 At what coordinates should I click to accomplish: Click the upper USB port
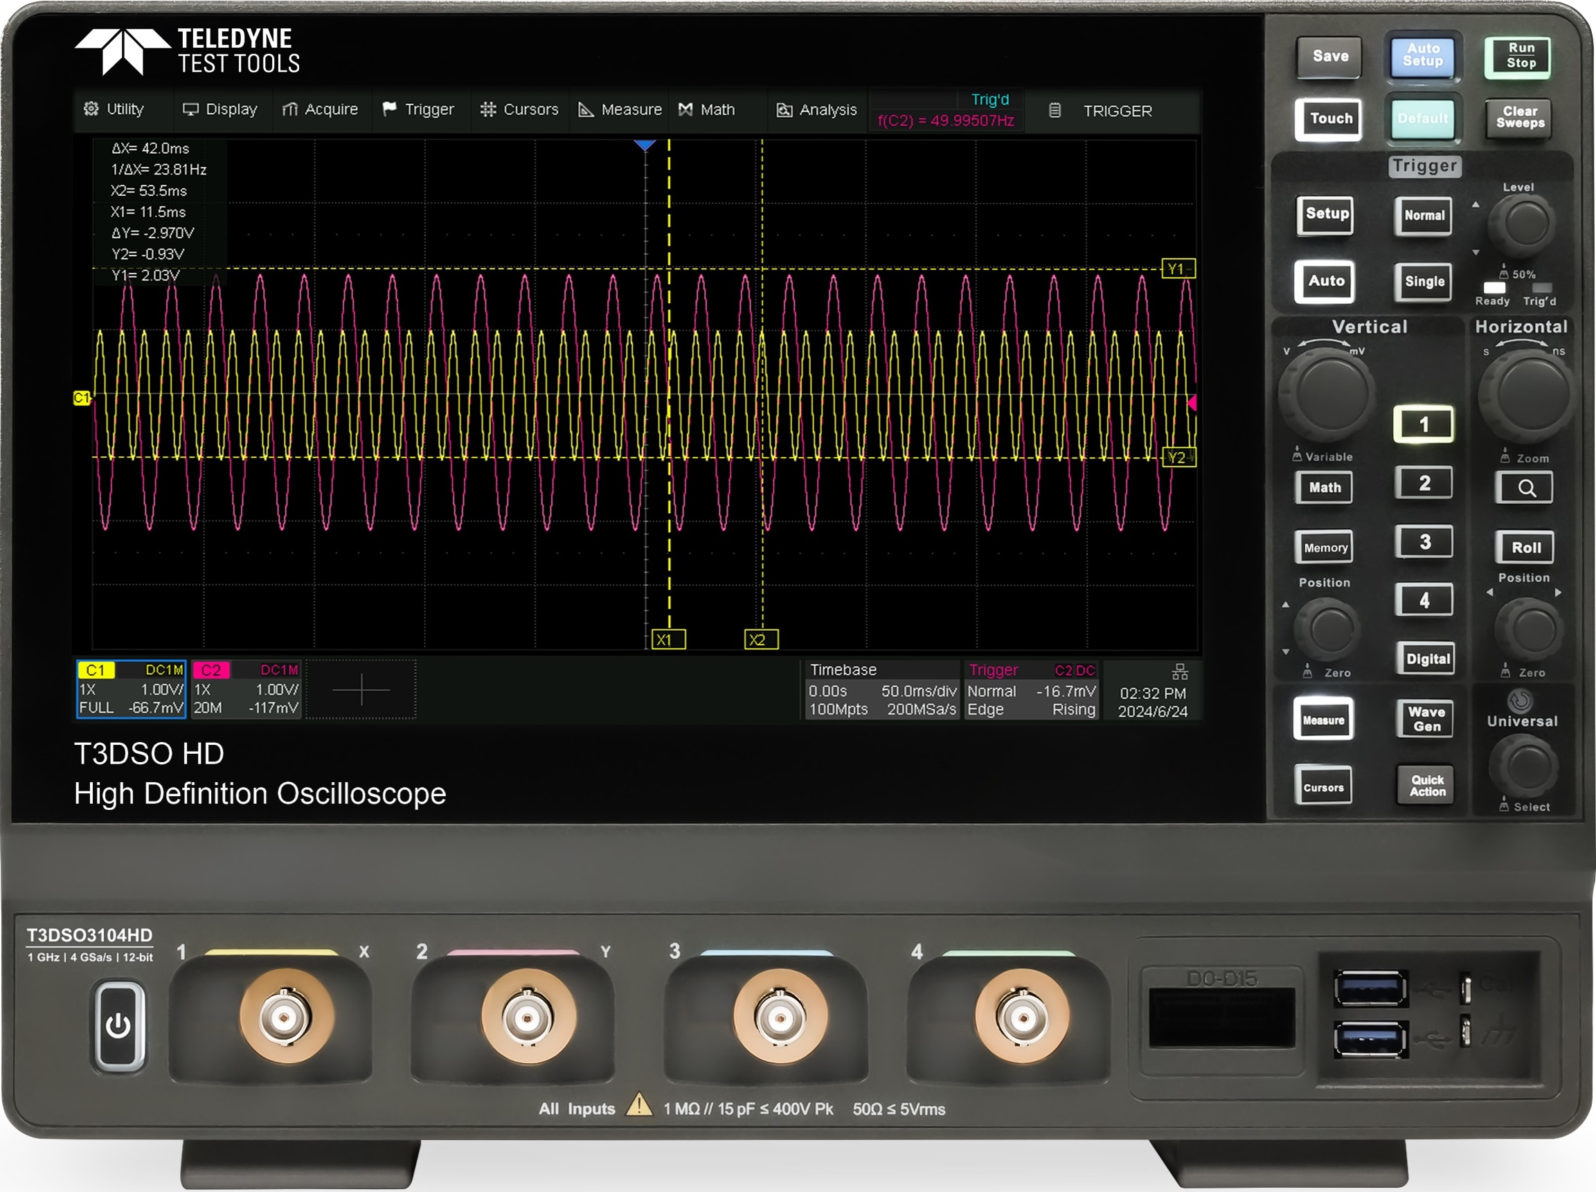tap(1370, 988)
